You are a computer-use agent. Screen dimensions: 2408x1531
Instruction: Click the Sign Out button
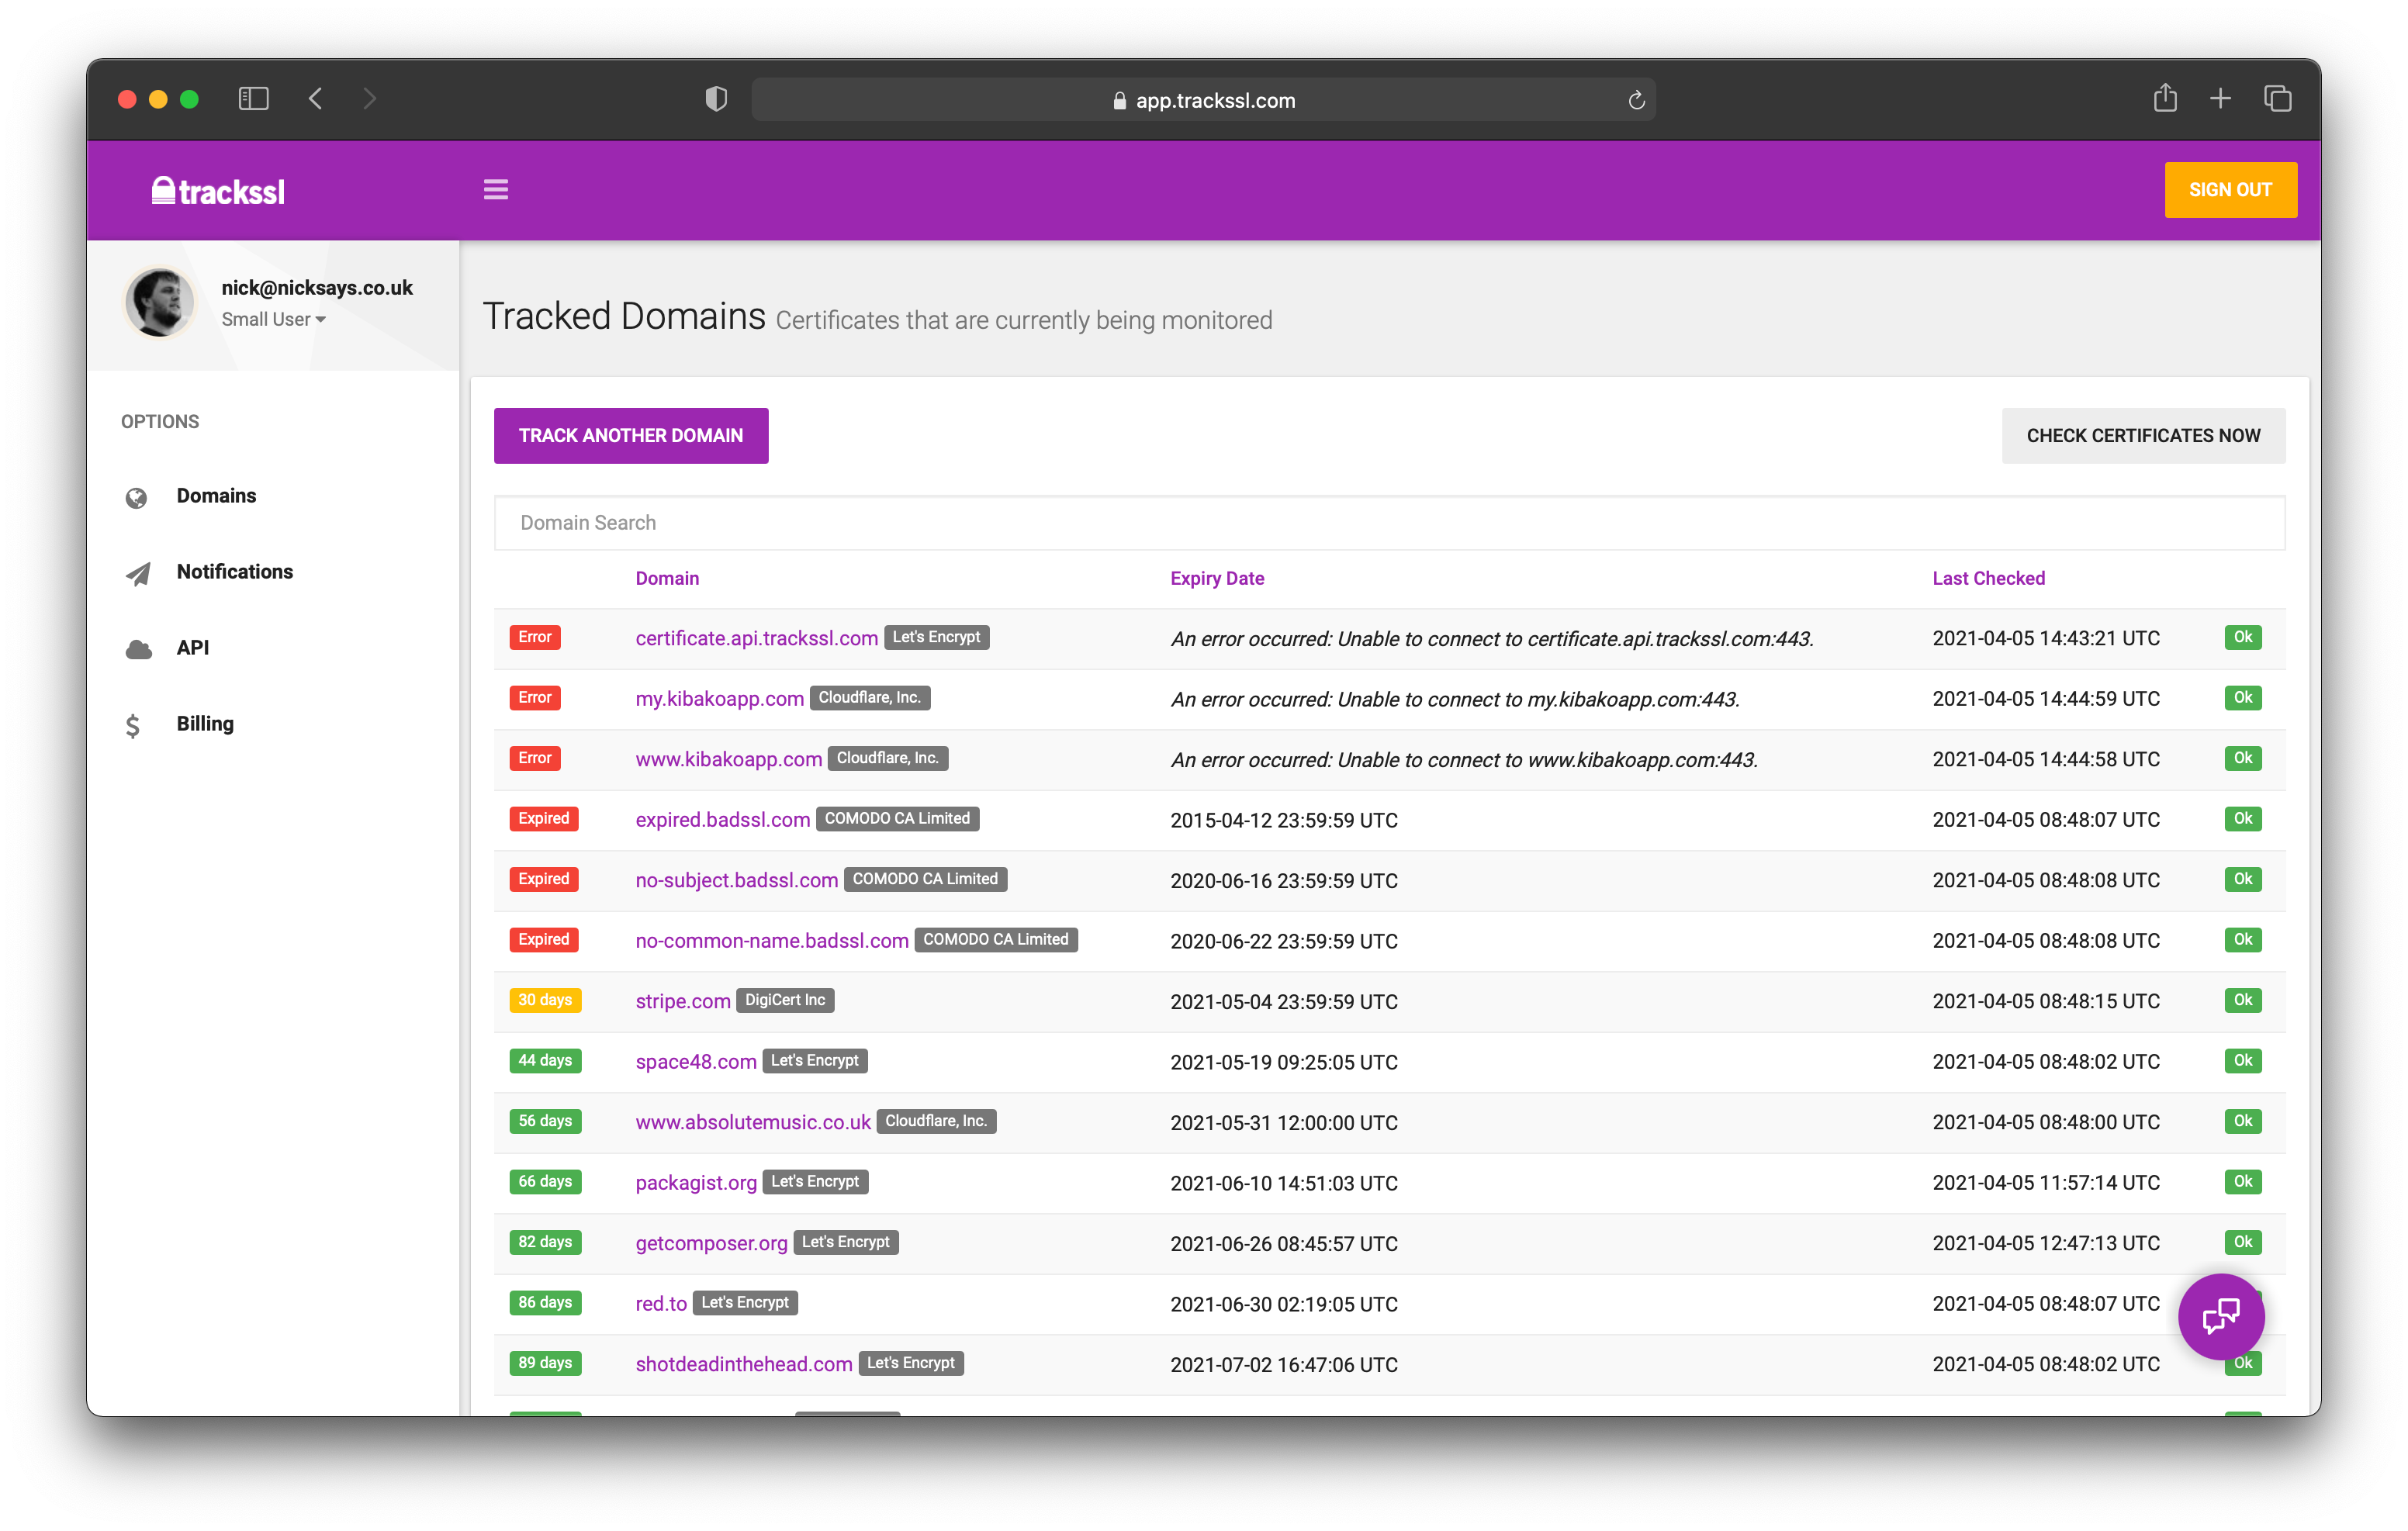[x=2230, y=190]
